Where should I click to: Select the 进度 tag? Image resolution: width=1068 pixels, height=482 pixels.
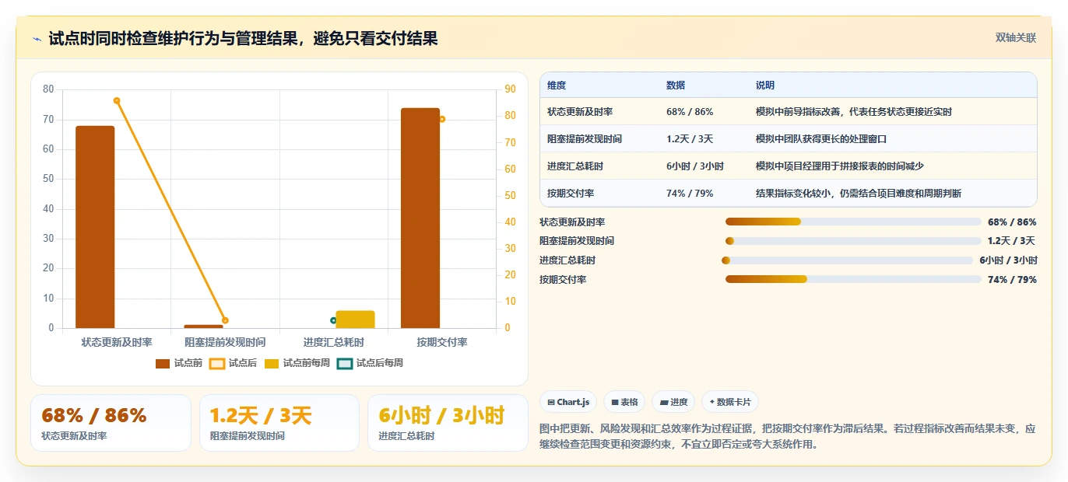click(673, 402)
